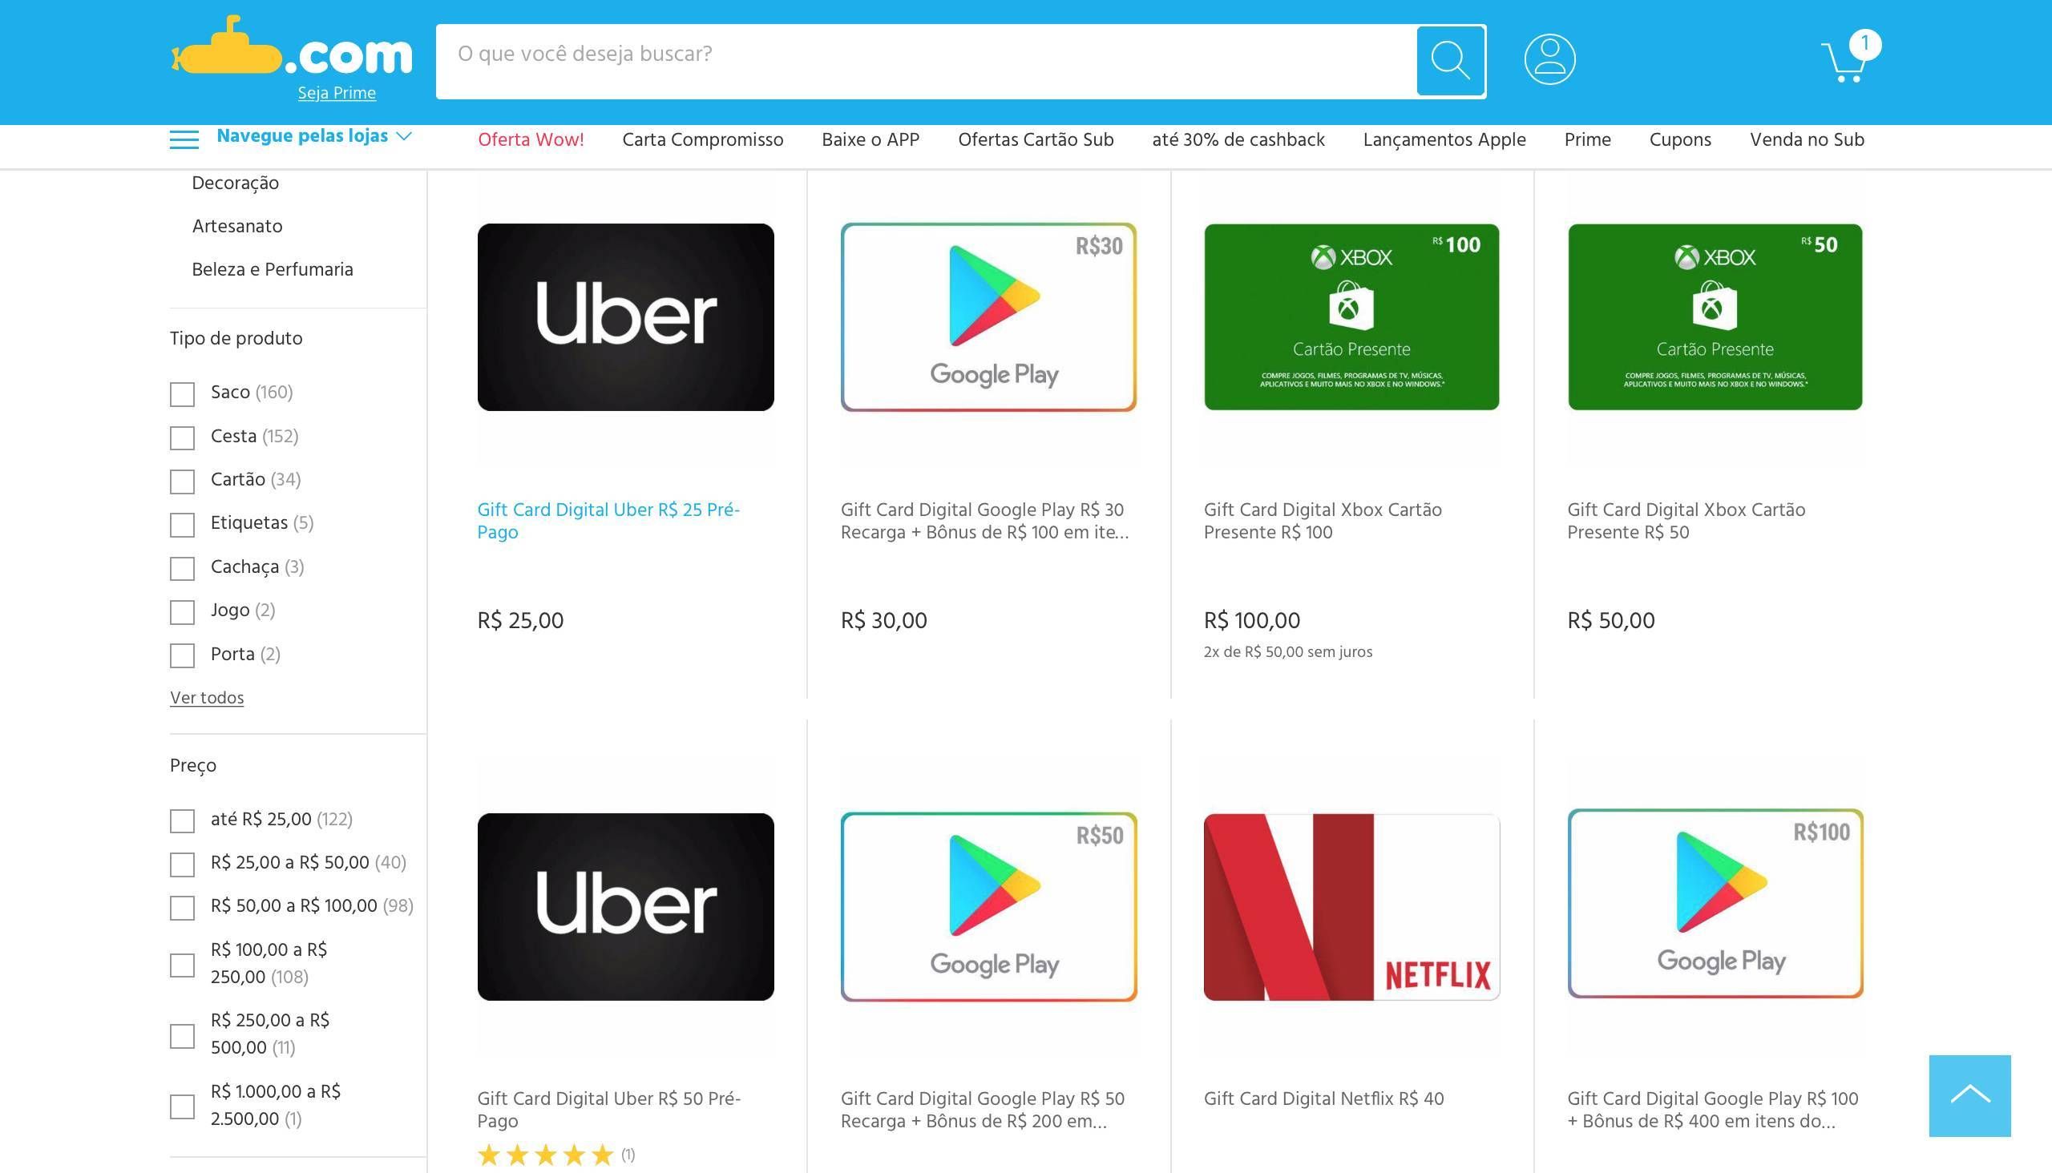Check the Jogo (2) filter
Image resolution: width=2052 pixels, height=1173 pixels.
[182, 611]
